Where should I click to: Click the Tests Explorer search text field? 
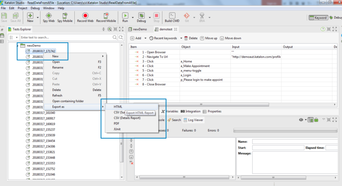click(65, 37)
